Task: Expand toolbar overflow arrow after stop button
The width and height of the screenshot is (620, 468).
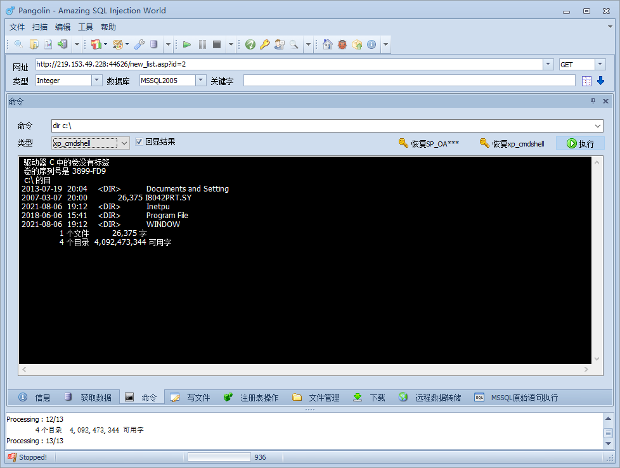Action: click(x=231, y=44)
